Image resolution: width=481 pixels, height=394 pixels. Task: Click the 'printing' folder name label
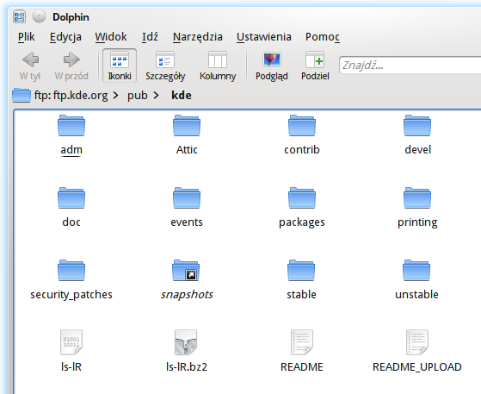[x=417, y=222]
